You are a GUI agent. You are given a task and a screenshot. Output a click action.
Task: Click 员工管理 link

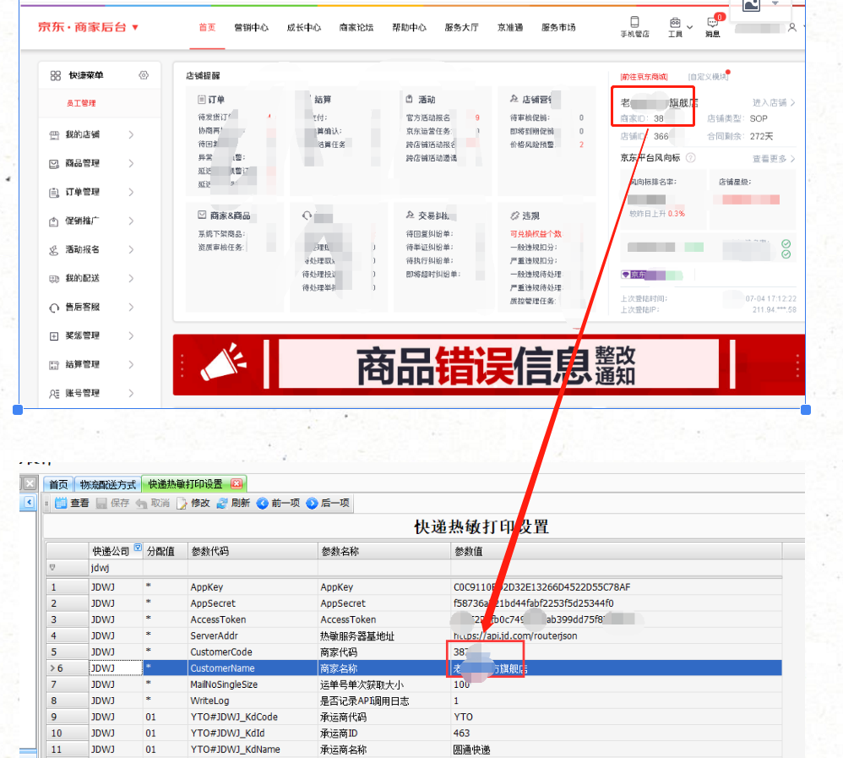[81, 103]
